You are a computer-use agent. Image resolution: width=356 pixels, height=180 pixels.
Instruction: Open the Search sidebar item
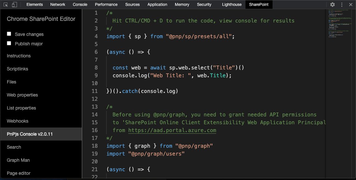click(x=41, y=147)
